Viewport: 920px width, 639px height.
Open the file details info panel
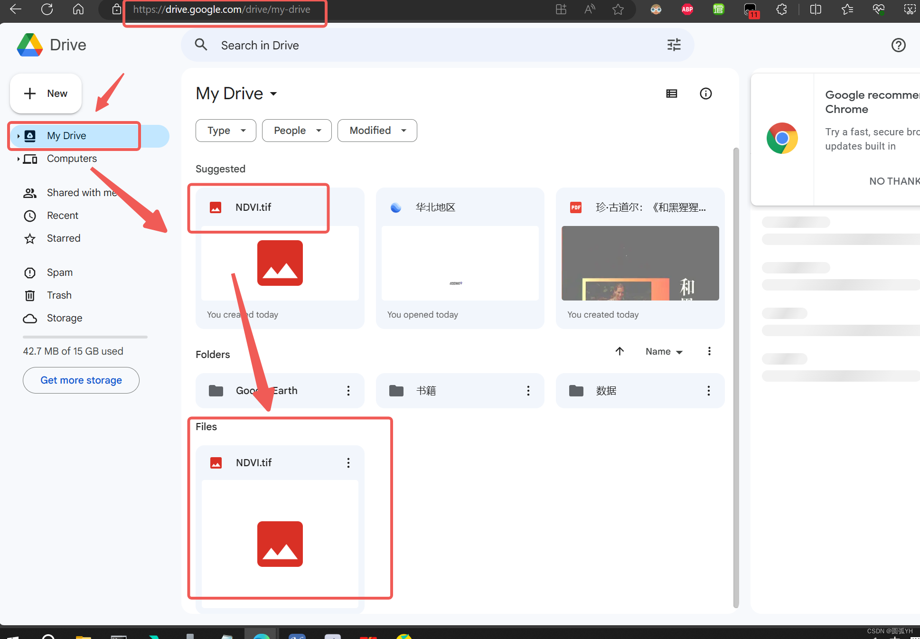(x=706, y=94)
